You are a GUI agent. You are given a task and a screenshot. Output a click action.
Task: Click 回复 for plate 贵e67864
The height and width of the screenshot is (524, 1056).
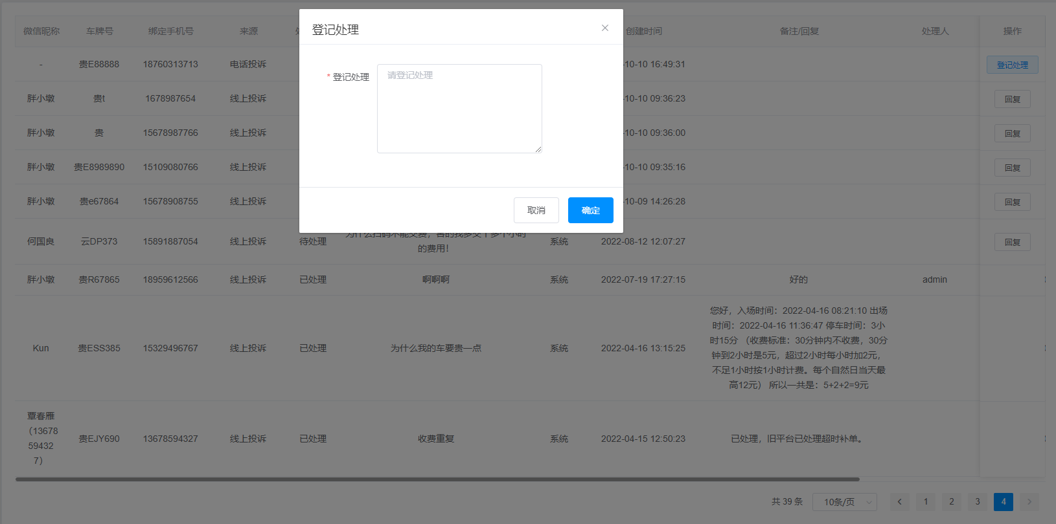[x=1012, y=202]
